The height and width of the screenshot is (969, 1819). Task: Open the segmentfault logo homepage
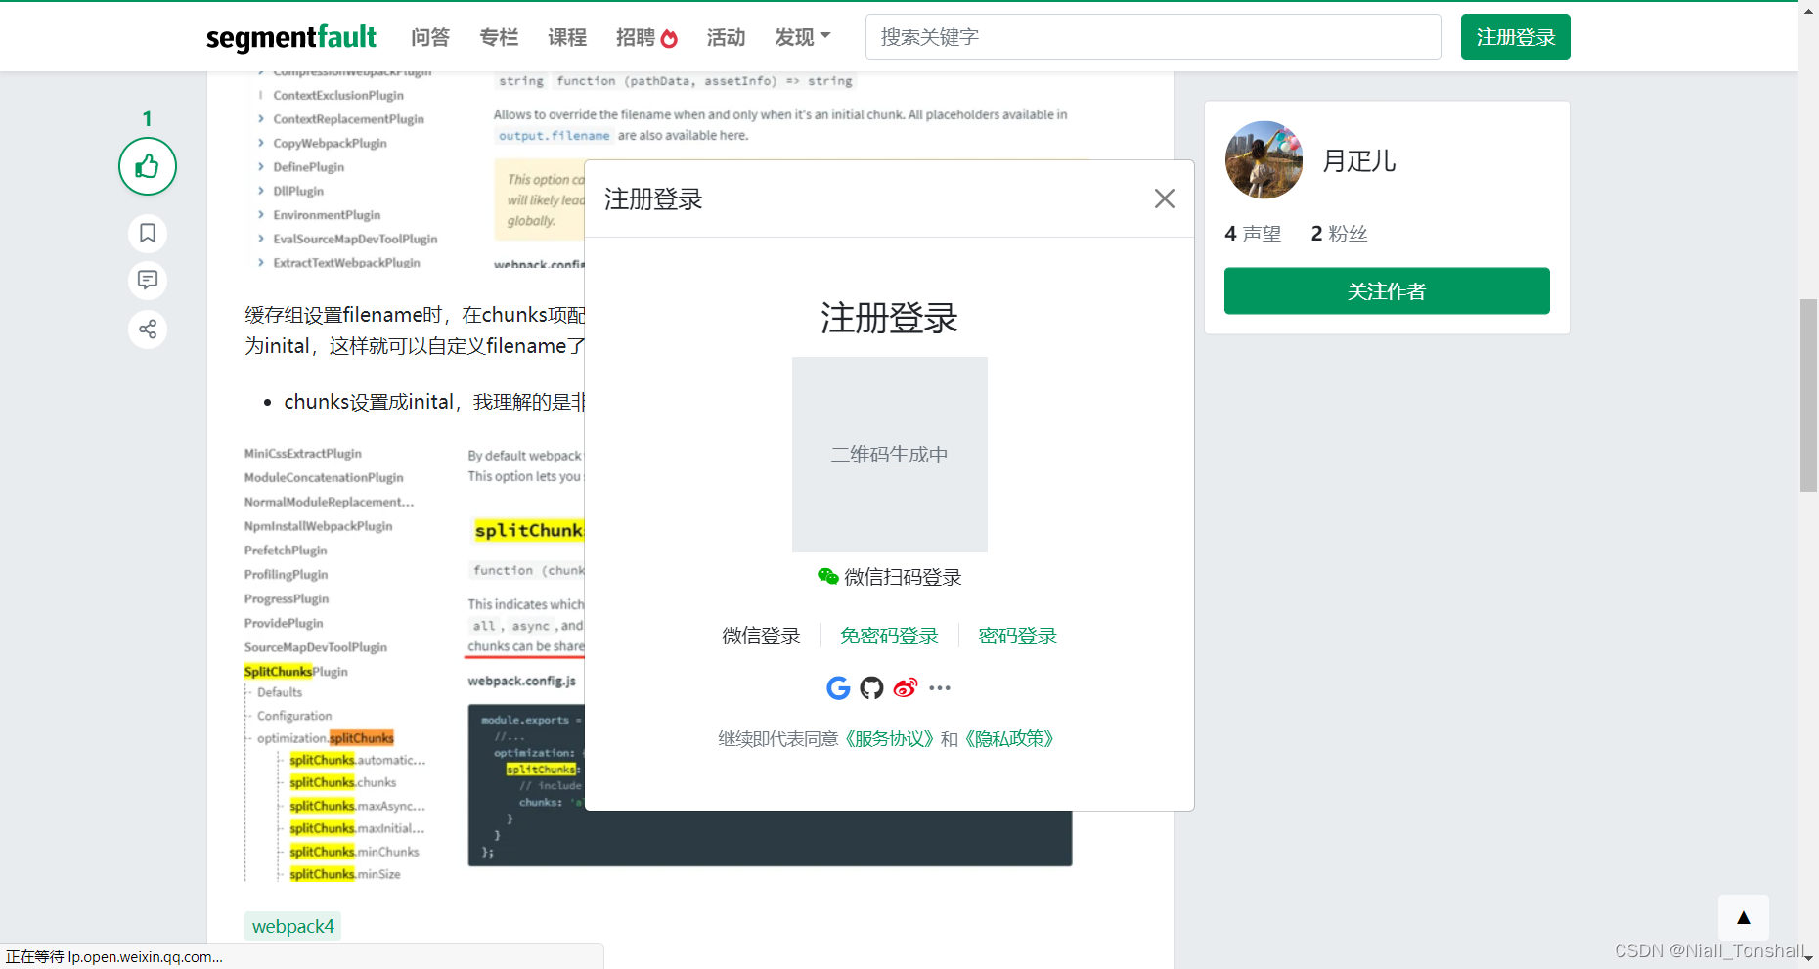coord(291,37)
